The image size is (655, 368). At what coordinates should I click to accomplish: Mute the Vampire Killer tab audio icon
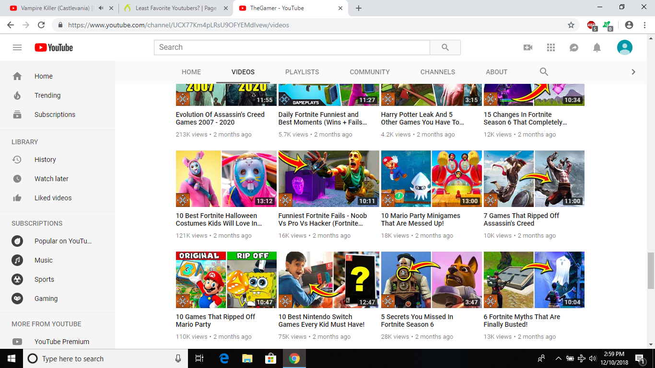tap(101, 8)
